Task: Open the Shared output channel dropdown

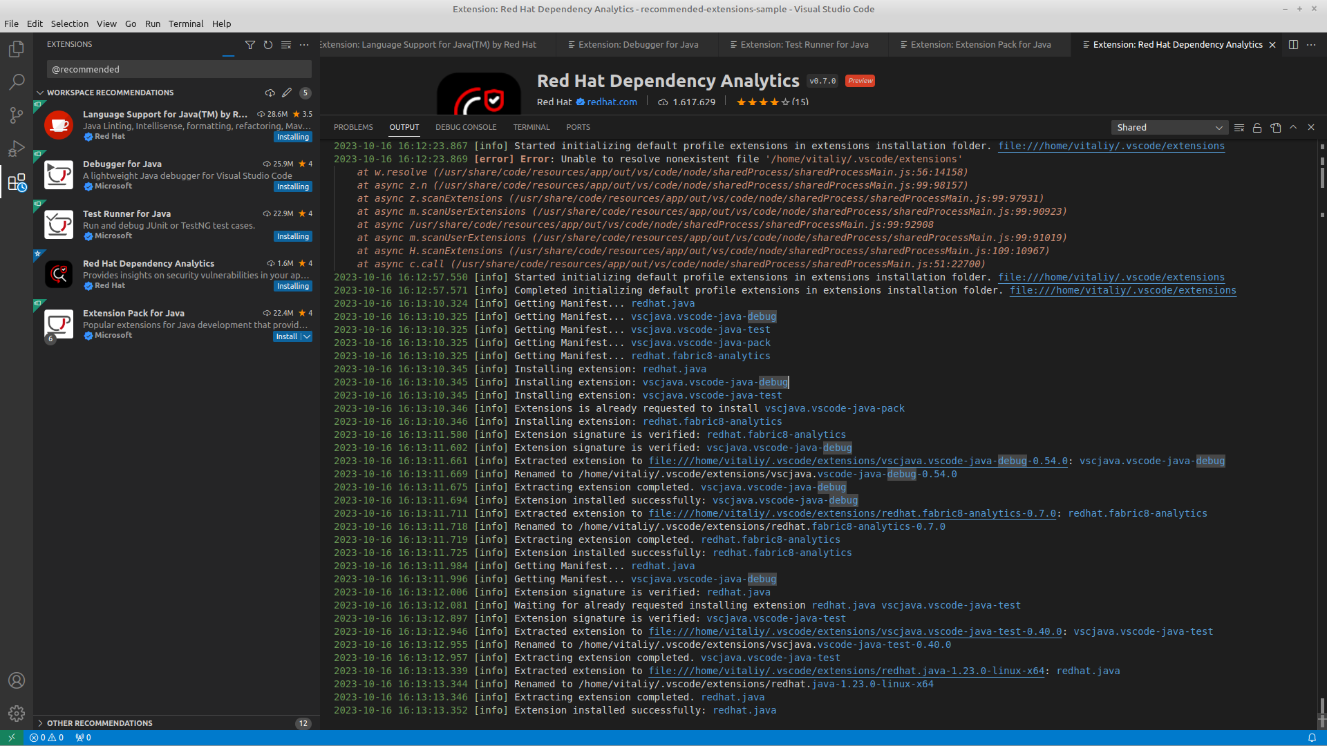Action: pyautogui.click(x=1169, y=128)
